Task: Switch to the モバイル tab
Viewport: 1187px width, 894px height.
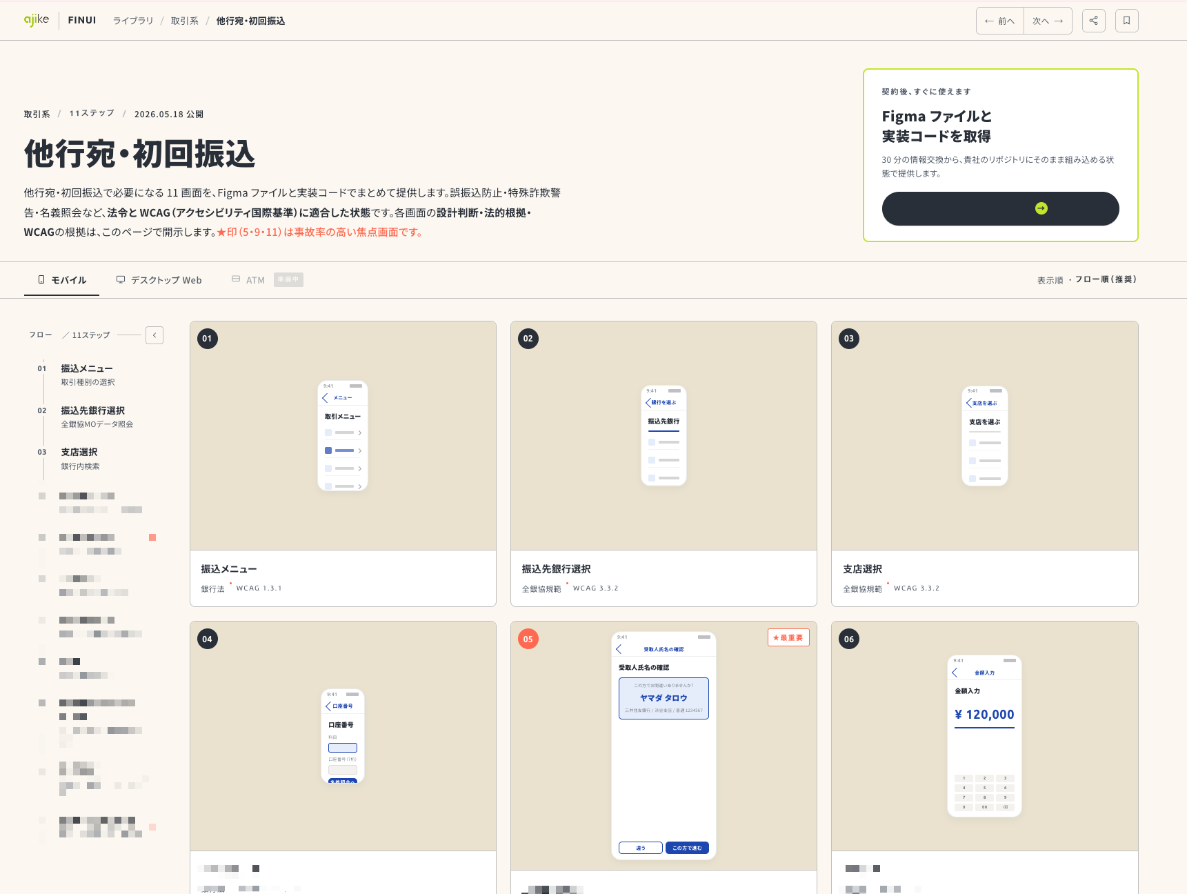Action: tap(62, 280)
